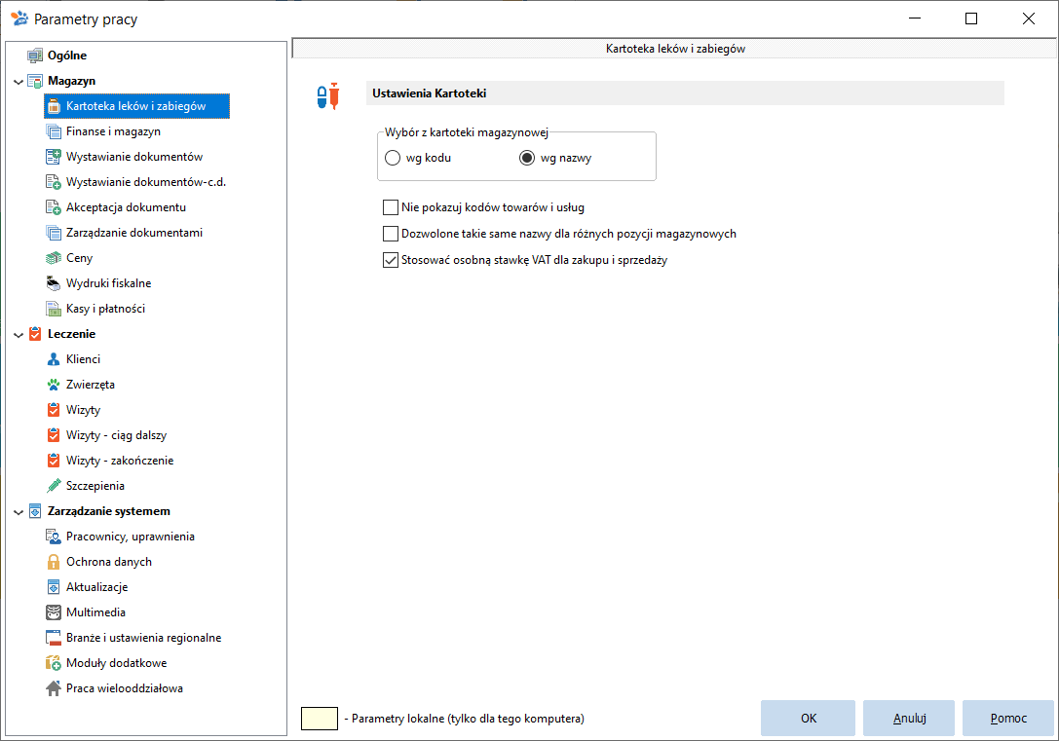Viewport: 1059px width, 741px height.
Task: Minimize the Parametry pracy window
Action: point(915,19)
